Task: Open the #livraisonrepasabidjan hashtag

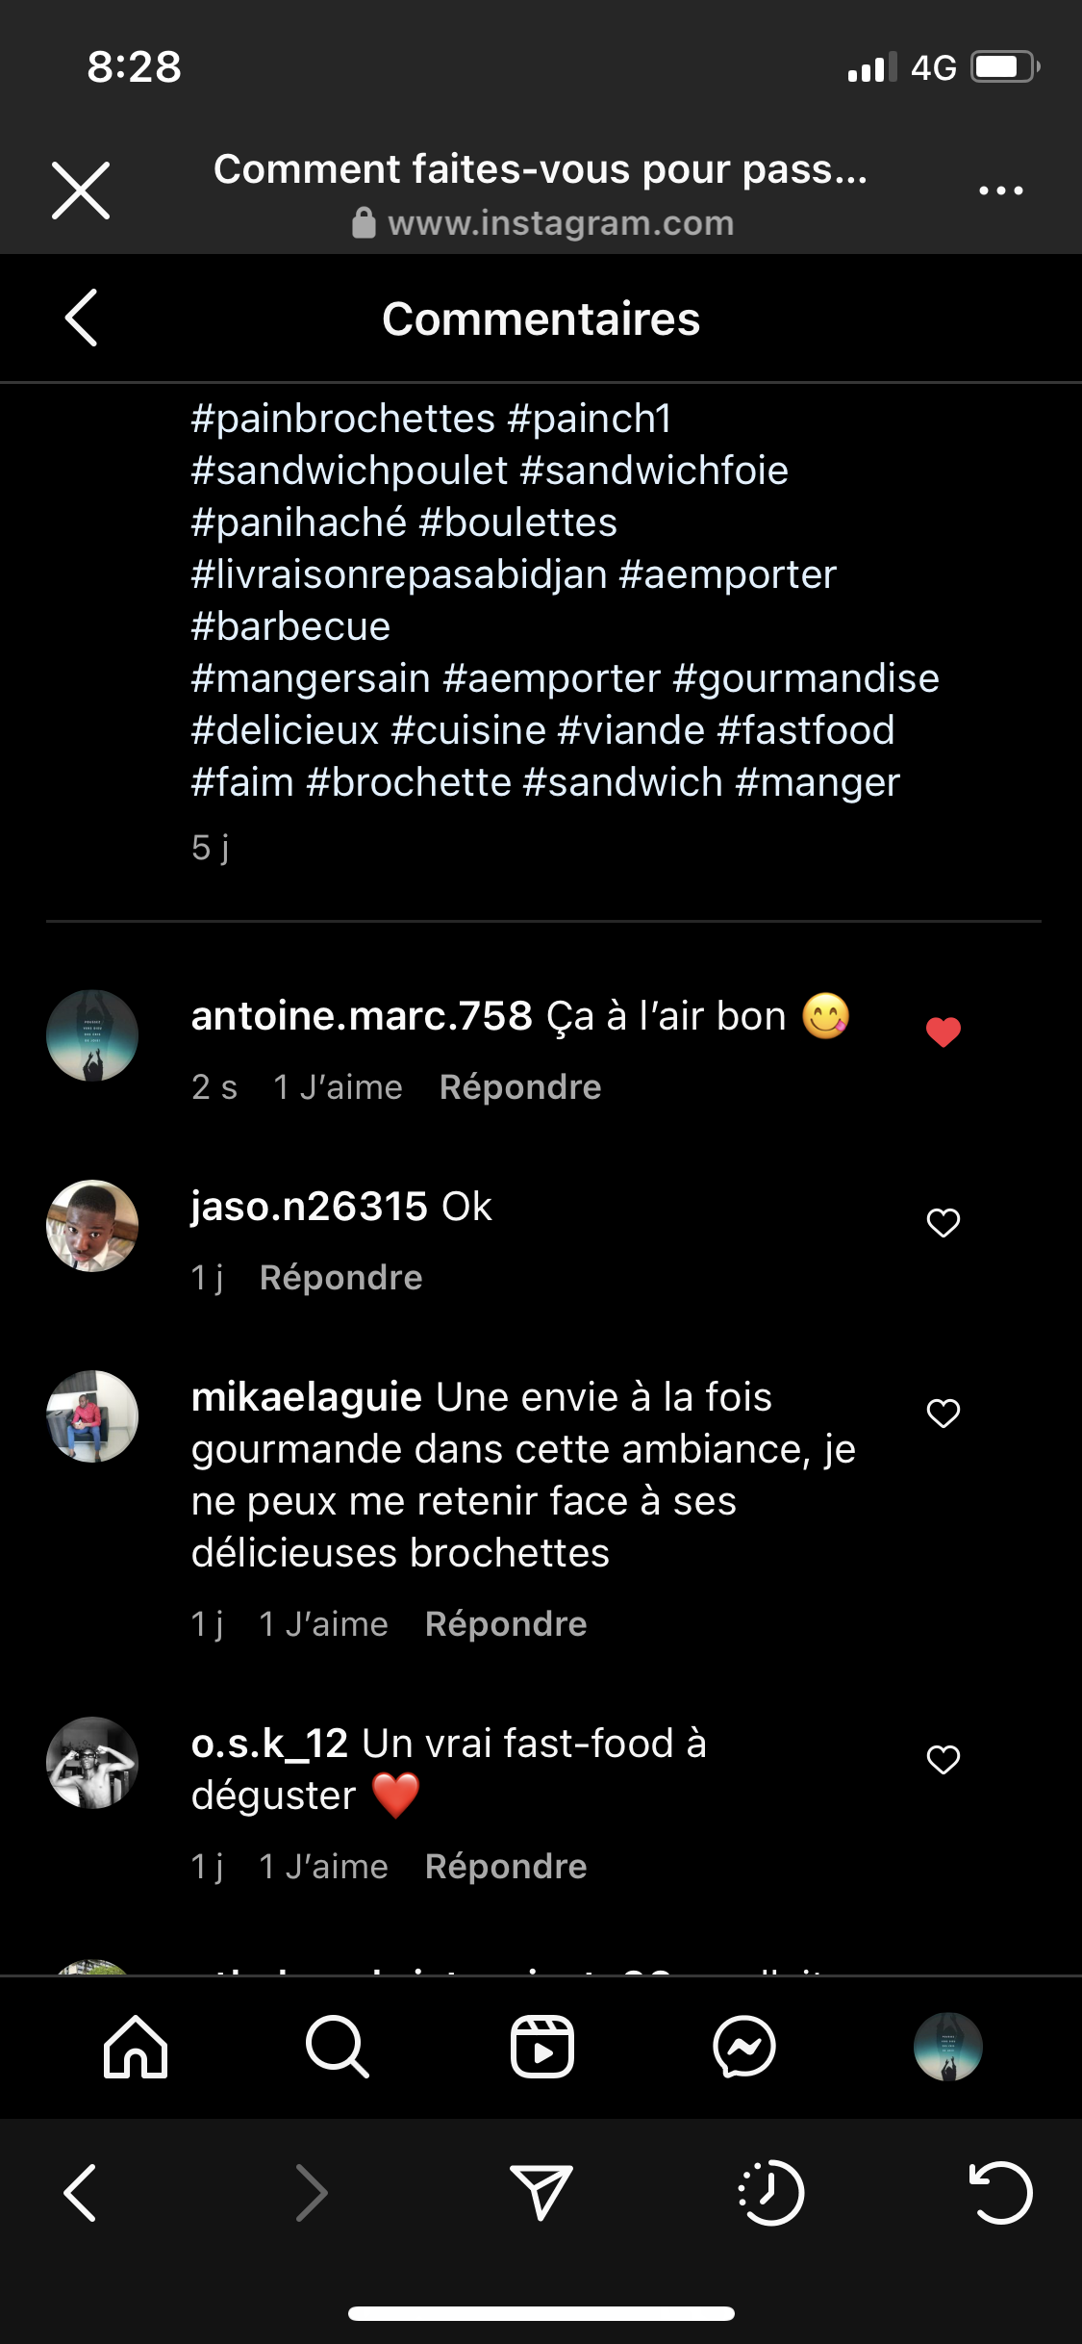Action: pos(399,574)
